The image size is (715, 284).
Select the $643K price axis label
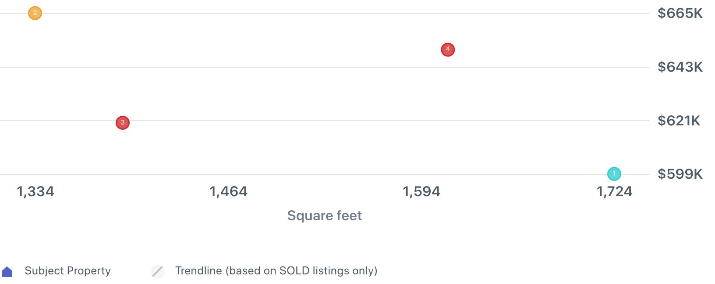(x=680, y=67)
